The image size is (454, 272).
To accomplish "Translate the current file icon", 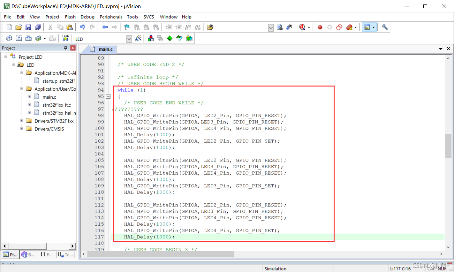I will click(x=9, y=38).
